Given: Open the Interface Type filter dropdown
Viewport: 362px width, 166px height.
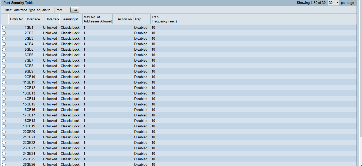Looking at the screenshot, I should click(61, 10).
